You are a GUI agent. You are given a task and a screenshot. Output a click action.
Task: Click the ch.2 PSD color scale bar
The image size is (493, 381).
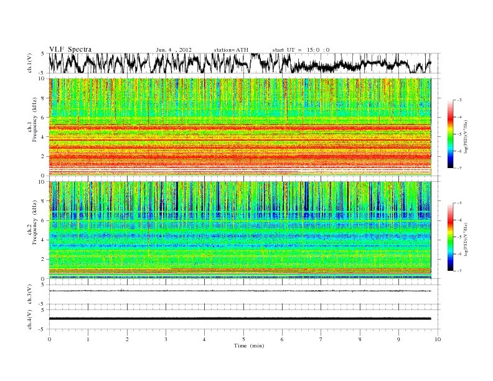(451, 237)
